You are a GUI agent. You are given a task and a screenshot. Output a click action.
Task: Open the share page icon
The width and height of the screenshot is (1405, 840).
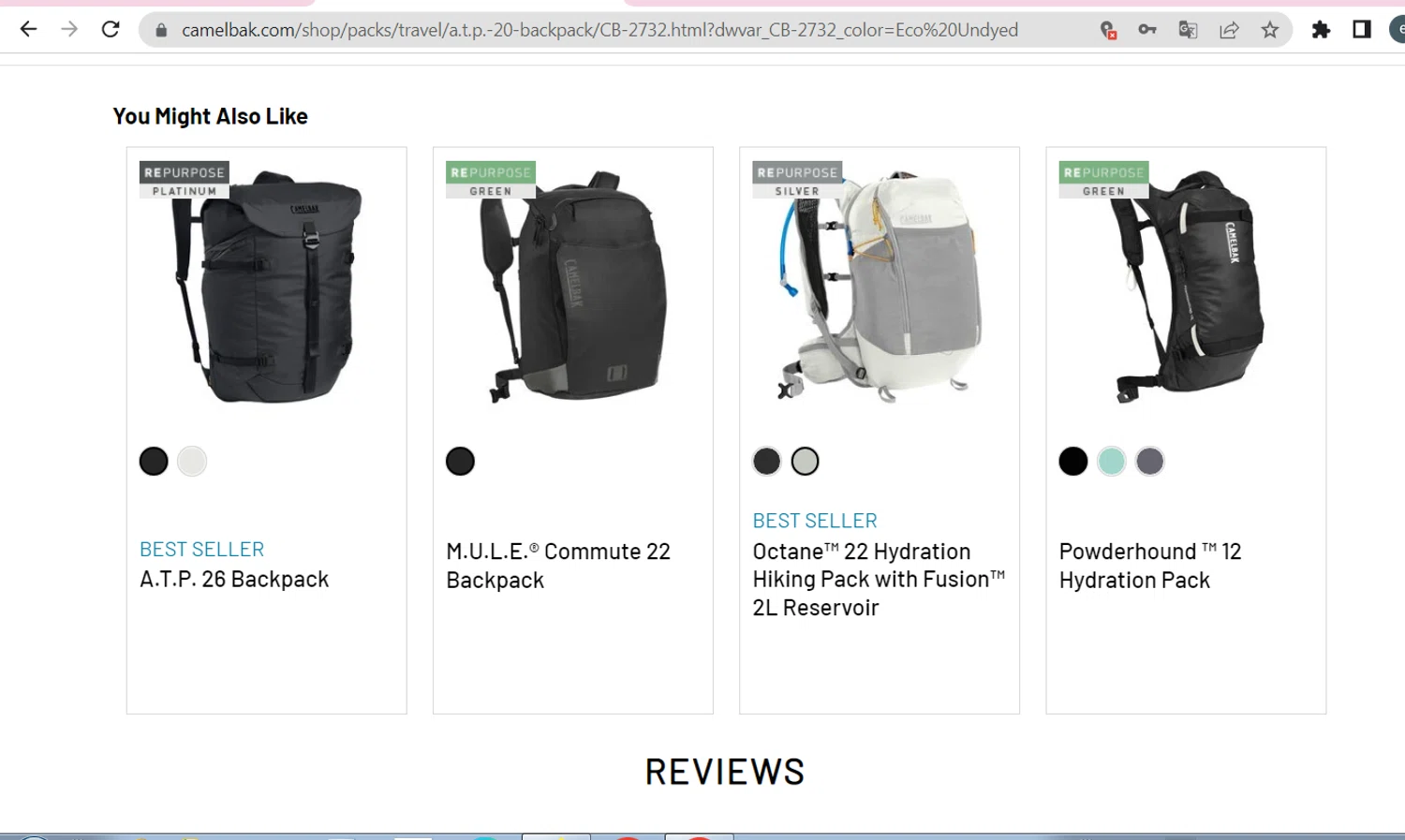click(x=1229, y=30)
